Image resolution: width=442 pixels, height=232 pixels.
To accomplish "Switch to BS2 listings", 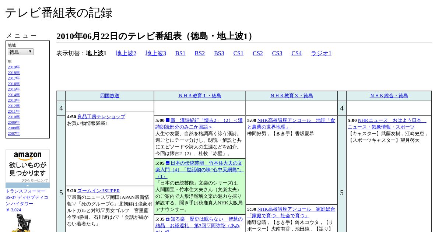I will point(200,53).
